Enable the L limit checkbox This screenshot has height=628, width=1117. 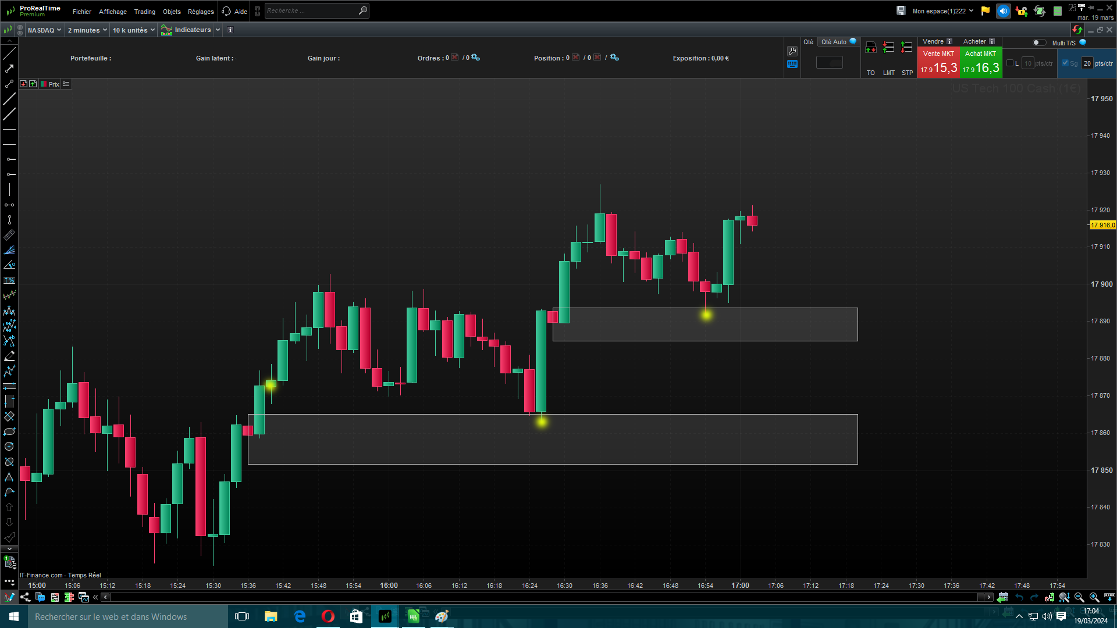[x=1010, y=63]
